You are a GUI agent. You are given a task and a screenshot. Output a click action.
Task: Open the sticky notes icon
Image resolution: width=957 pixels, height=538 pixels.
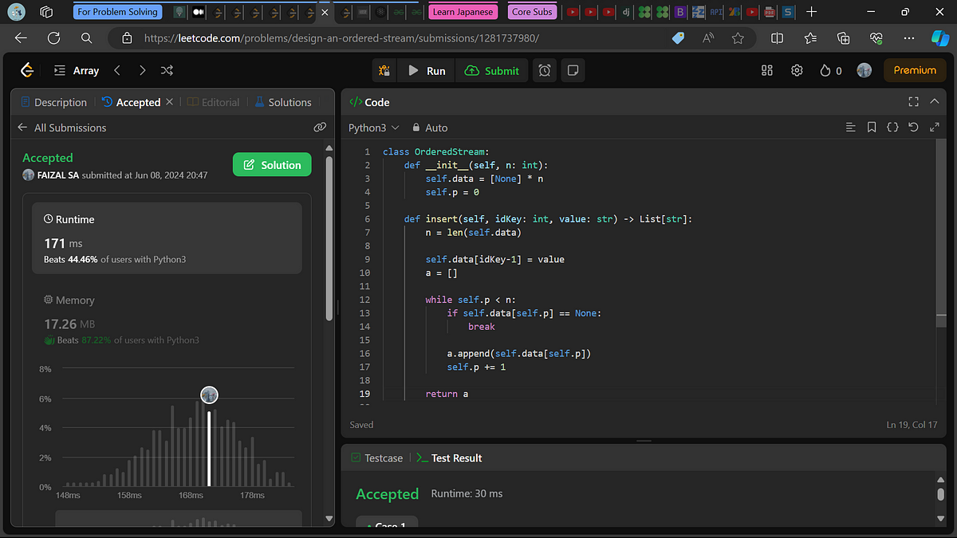[x=572, y=70]
